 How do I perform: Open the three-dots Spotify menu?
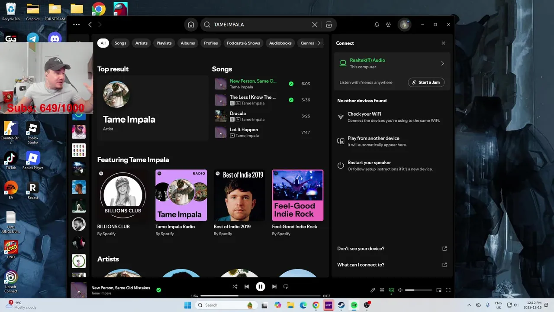(x=77, y=25)
